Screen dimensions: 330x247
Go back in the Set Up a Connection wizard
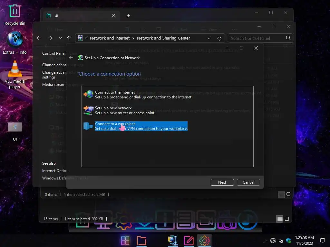(71, 58)
